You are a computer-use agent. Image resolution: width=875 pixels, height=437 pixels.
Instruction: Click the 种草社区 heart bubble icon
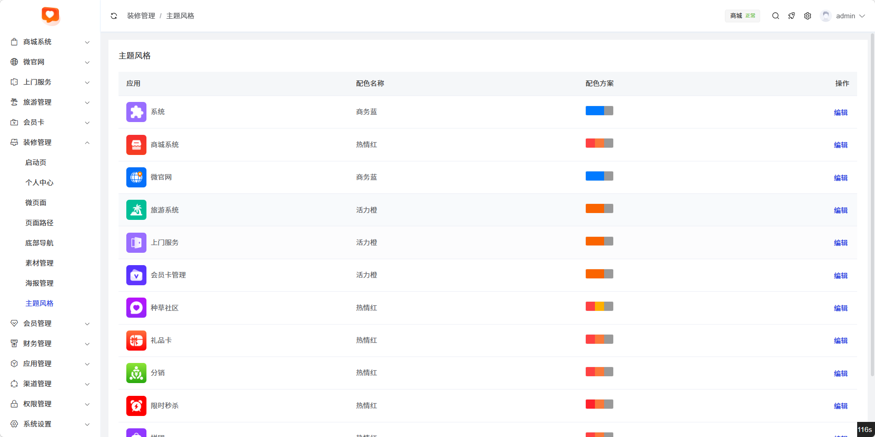pyautogui.click(x=136, y=308)
